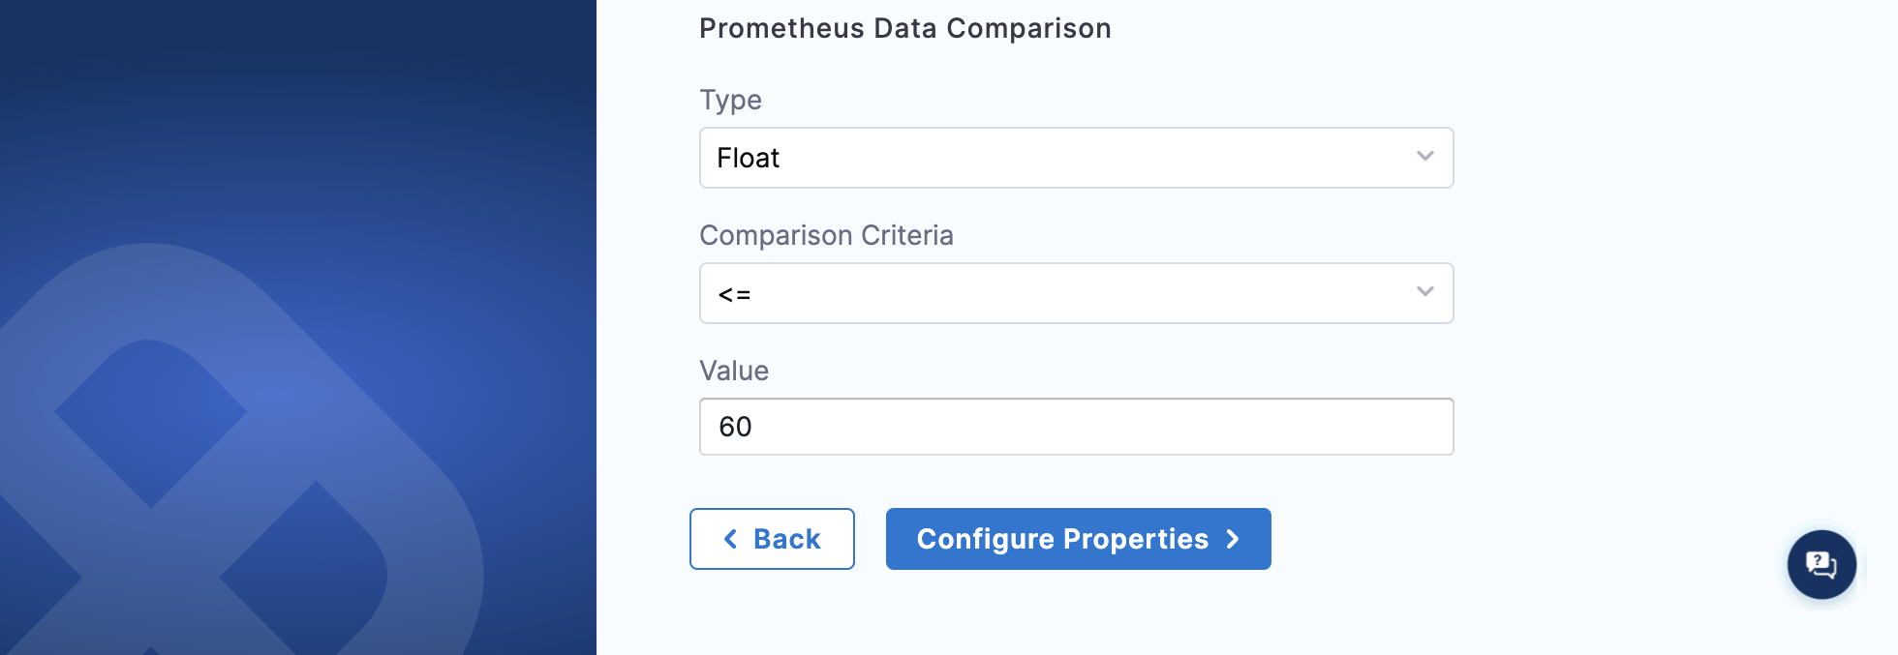Viewport: 1898px width, 655px height.
Task: Open the Type dropdown box
Action: click(x=1075, y=158)
